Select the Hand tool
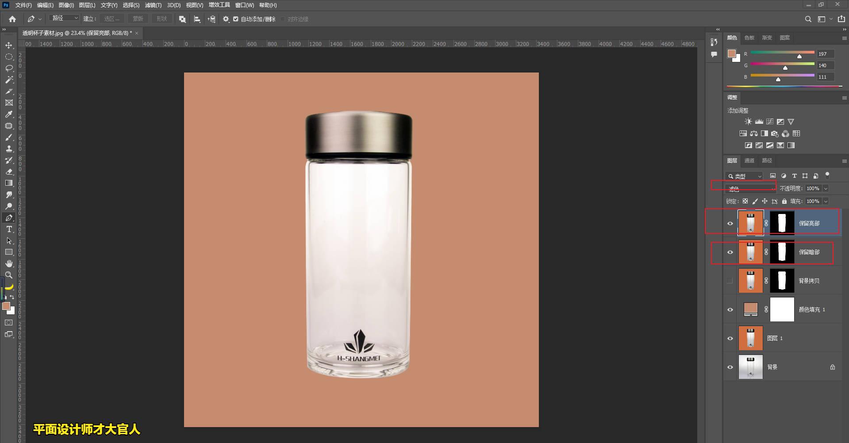Viewport: 849px width, 443px height. pyautogui.click(x=9, y=264)
